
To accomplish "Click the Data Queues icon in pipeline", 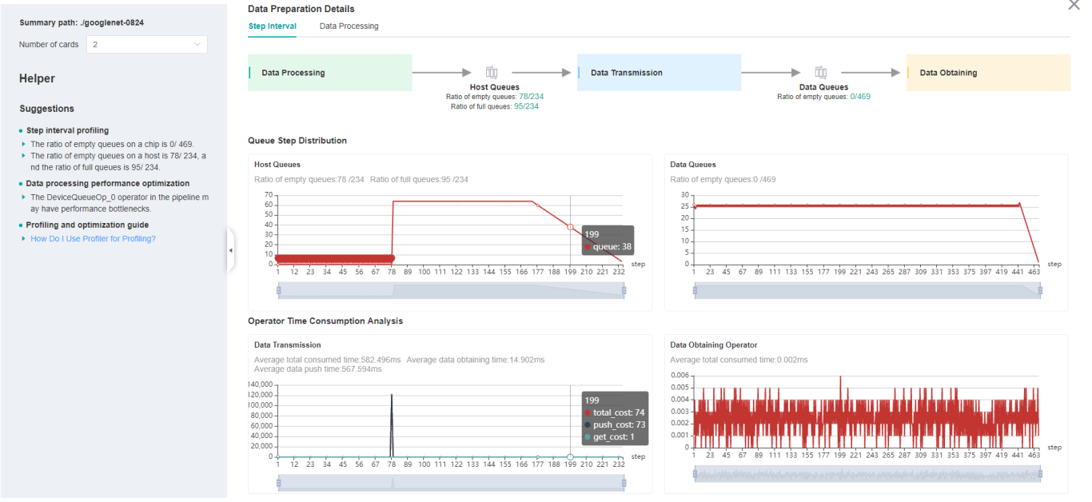I will coord(820,73).
